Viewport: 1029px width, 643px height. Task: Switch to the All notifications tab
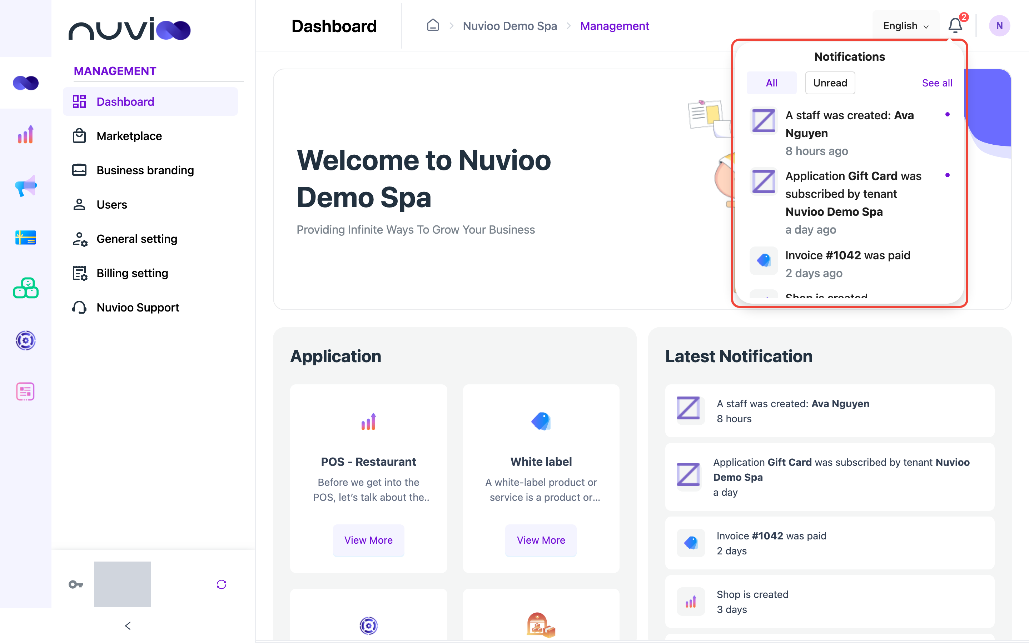771,83
